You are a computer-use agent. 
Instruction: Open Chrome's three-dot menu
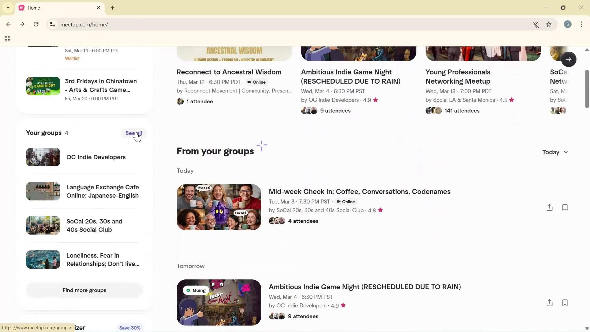582,24
